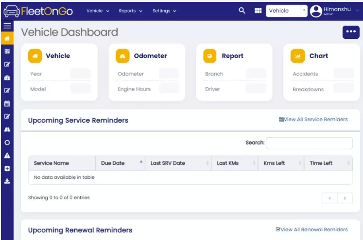
Task: Click the Chart card bar-graph icon
Action: 298,56
